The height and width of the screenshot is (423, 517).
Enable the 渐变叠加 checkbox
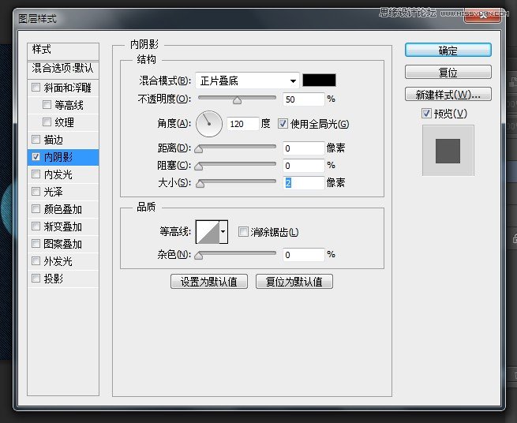[36, 226]
